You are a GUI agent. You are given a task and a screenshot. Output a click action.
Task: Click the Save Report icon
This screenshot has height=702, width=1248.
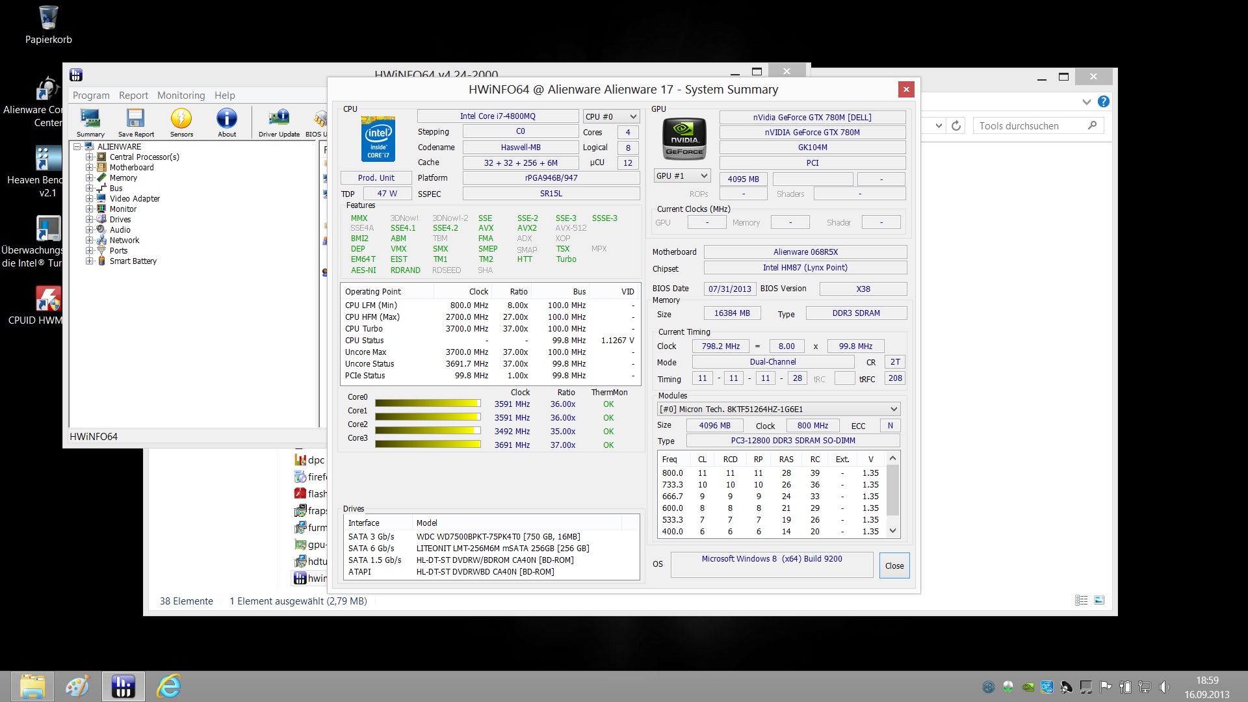click(136, 122)
